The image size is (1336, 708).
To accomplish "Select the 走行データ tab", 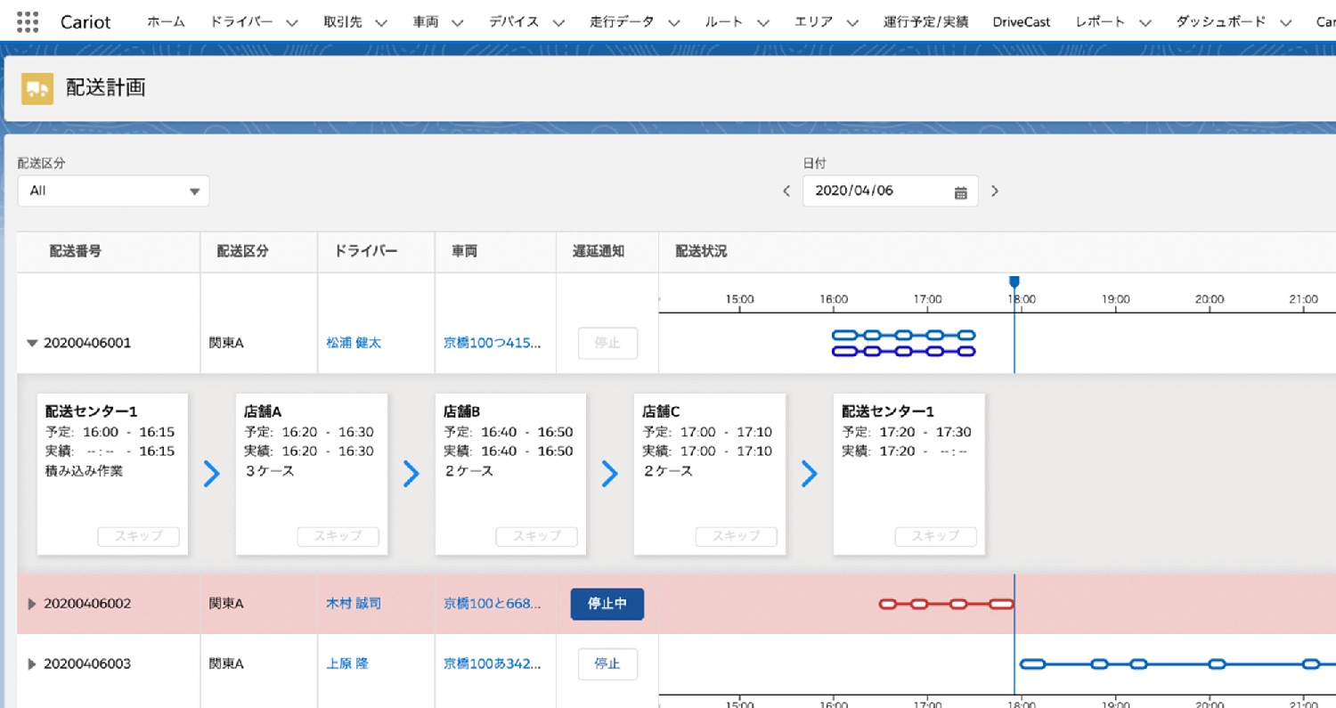I will [x=622, y=22].
